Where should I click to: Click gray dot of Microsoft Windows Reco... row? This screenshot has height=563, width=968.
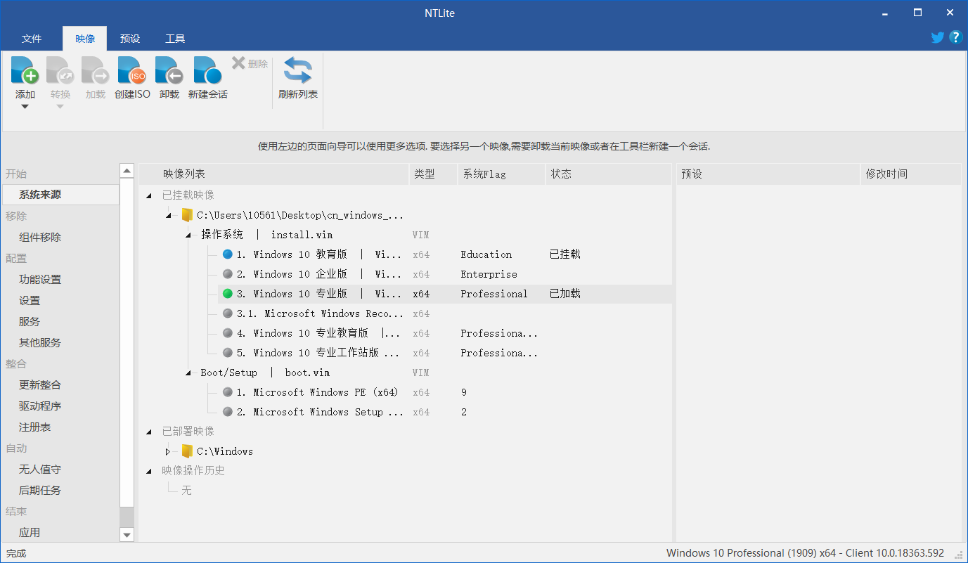227,313
